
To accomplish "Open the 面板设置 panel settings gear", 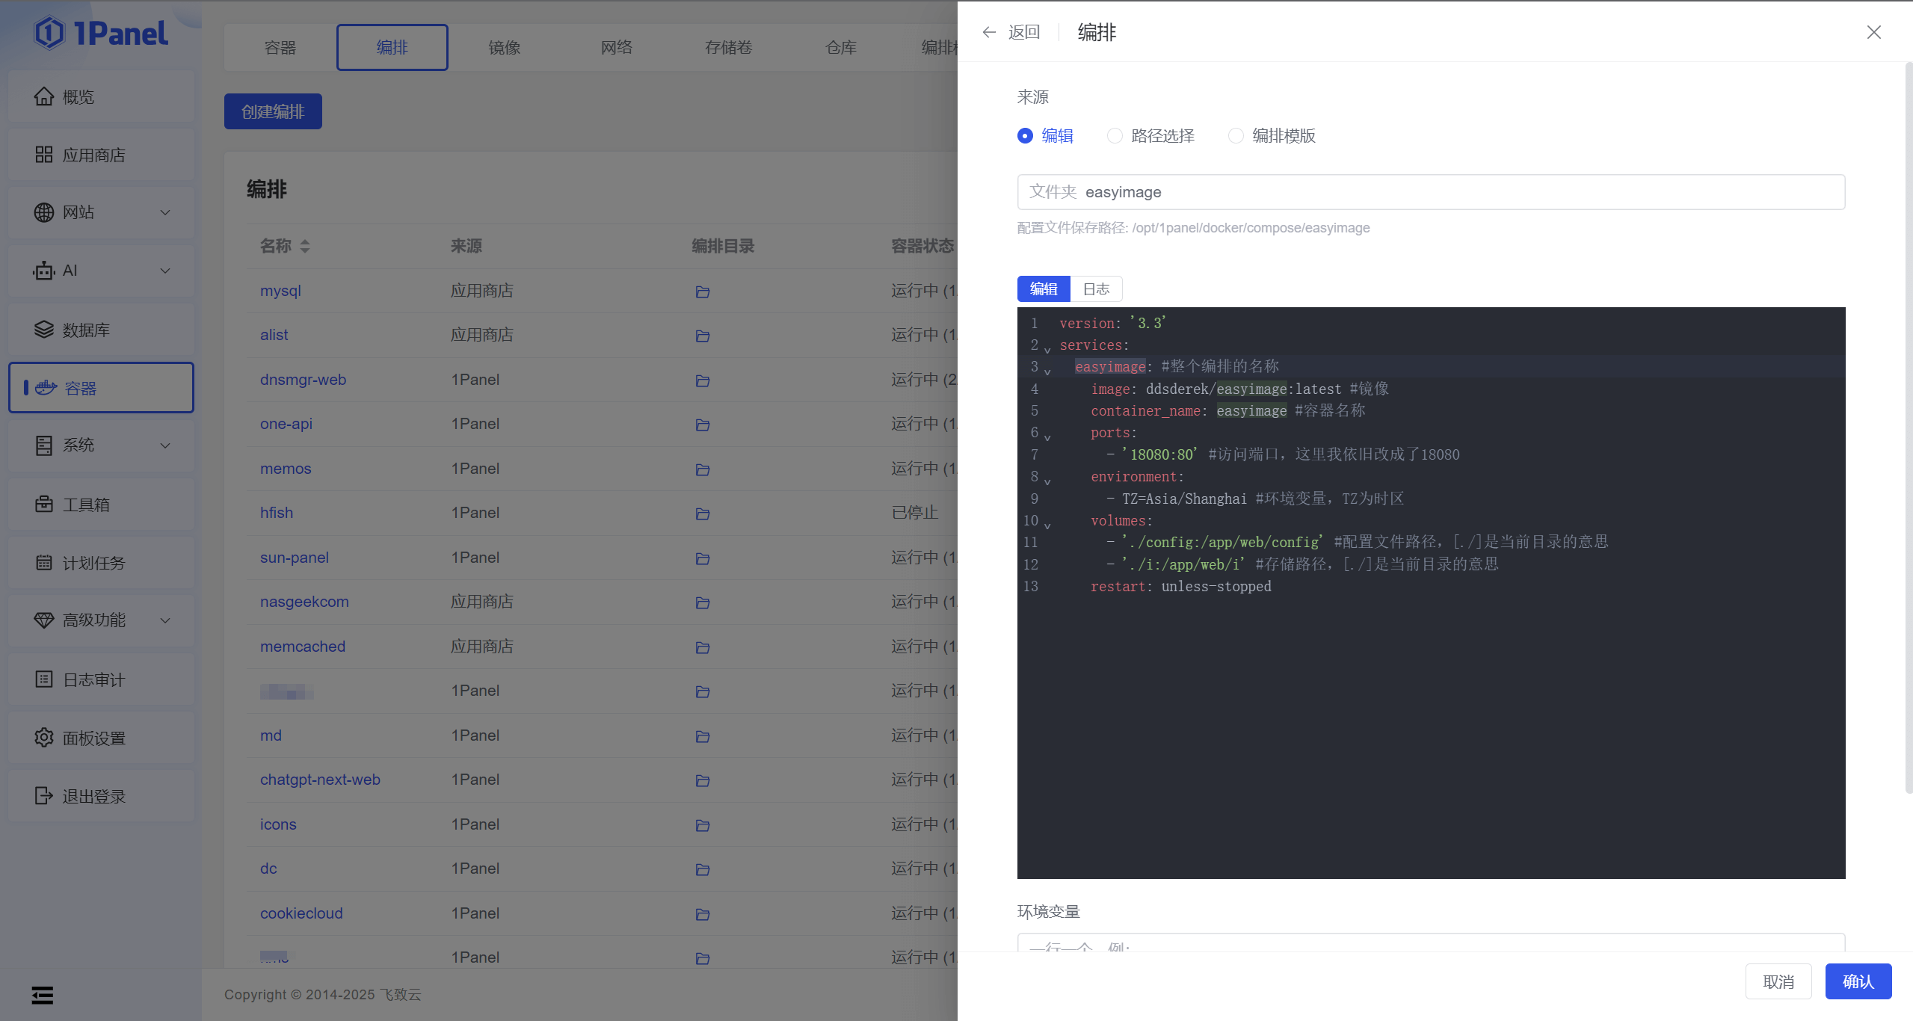I will (x=44, y=738).
